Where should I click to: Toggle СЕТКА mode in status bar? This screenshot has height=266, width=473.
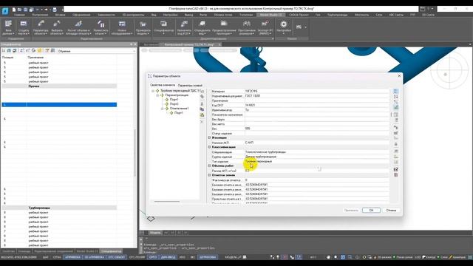click(57, 257)
